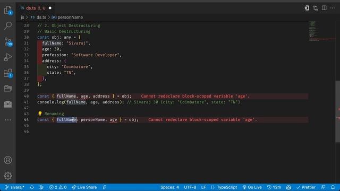Open problems panel via errors and warnings count
340x191 pixels.
(58, 187)
